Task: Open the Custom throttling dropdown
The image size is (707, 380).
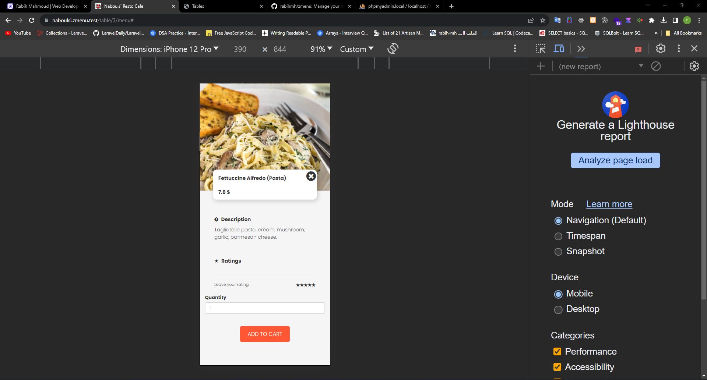Action: pyautogui.click(x=356, y=49)
